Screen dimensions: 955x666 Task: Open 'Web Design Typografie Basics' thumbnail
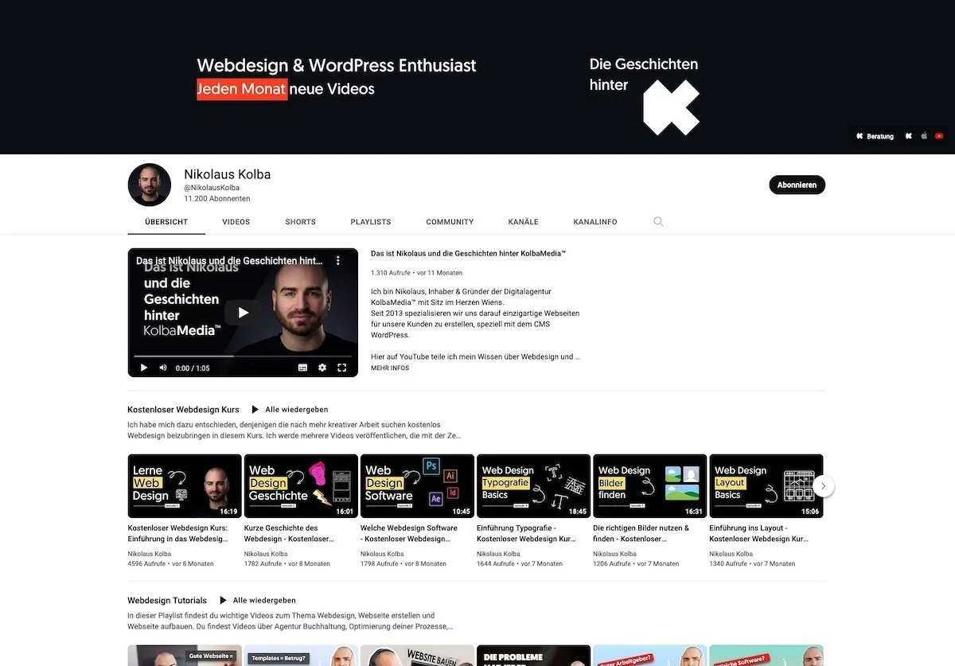click(x=533, y=486)
